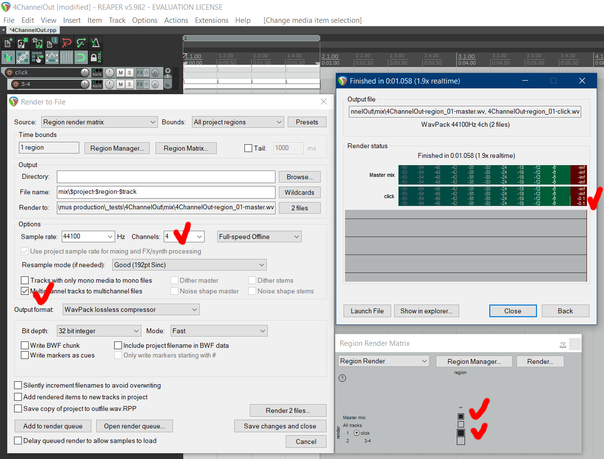Open the Output format dropdown
Image resolution: width=604 pixels, height=459 pixels.
(131, 309)
